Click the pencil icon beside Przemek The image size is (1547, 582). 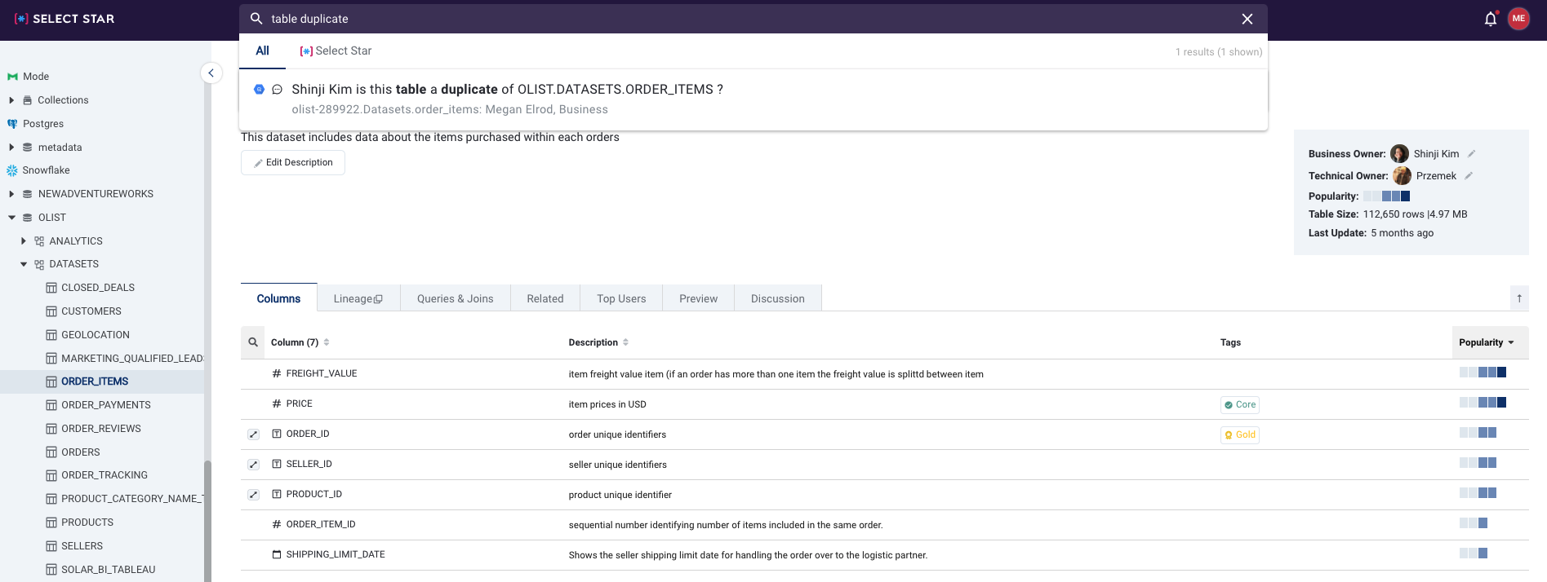[x=1468, y=176]
